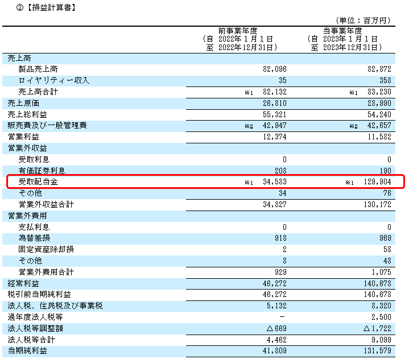Click the 売上高 row label
Viewport: 409px width, 359px height.
tap(19, 58)
